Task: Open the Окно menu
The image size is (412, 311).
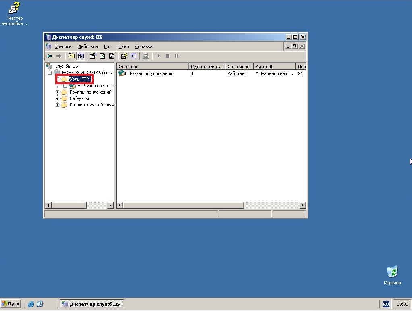Action: click(123, 46)
